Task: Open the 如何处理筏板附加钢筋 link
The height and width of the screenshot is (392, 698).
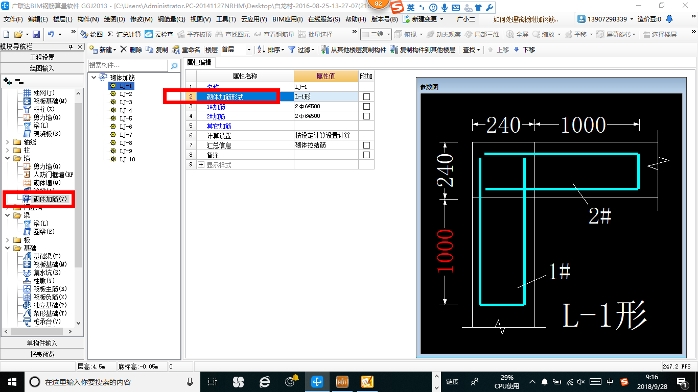Action: 526,19
